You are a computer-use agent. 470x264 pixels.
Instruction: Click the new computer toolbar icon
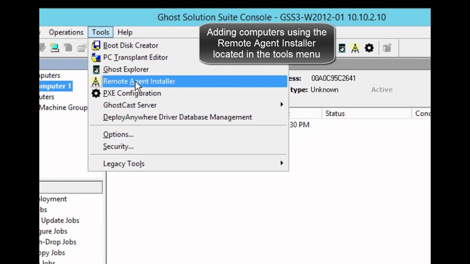tap(55, 48)
